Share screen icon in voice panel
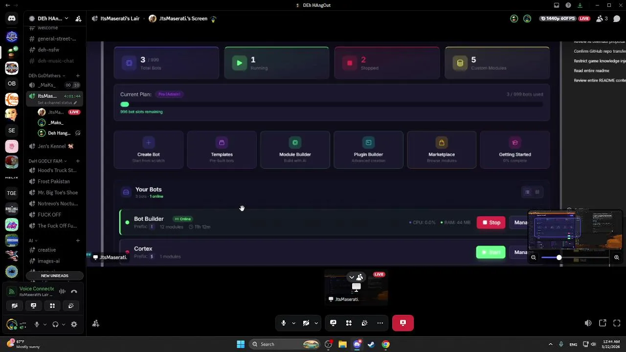This screenshot has width=626, height=352. pos(33,306)
